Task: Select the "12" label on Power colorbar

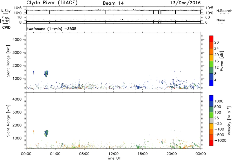Action: point(216,68)
